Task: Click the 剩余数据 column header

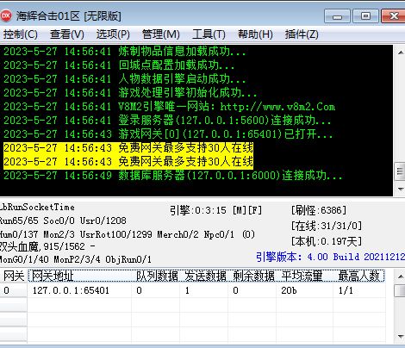Action: 252,276
